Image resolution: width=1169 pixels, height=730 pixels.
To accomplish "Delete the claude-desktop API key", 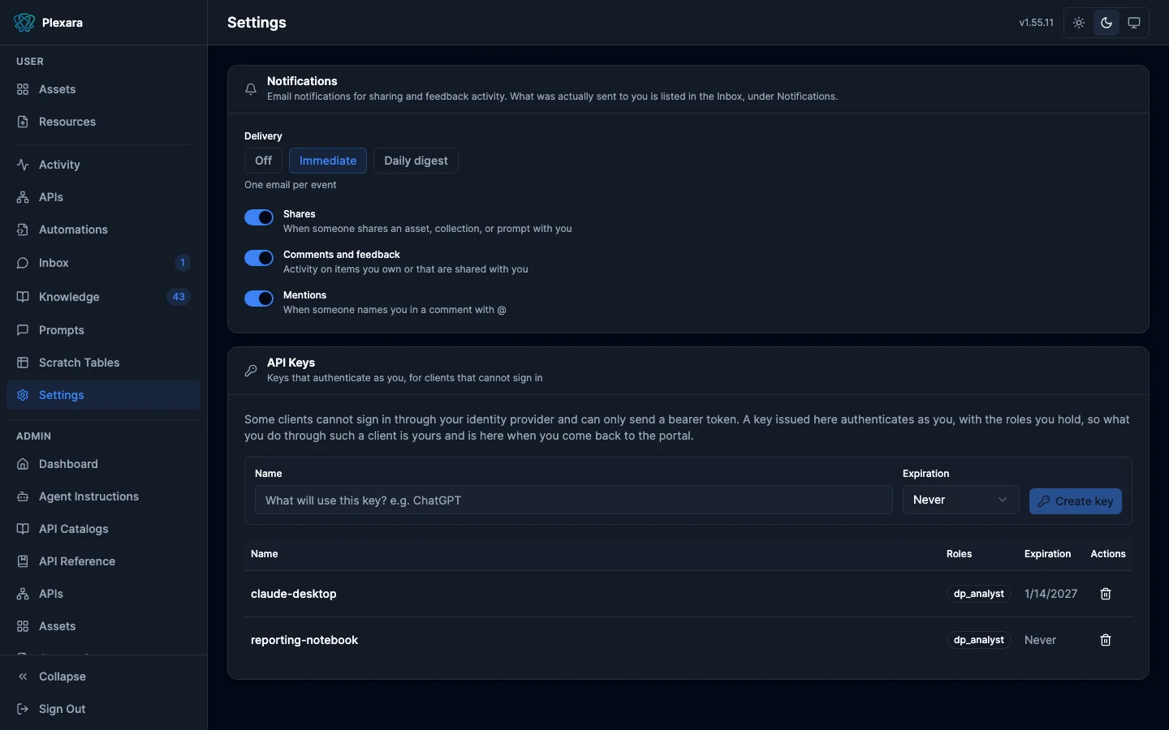I will tap(1106, 594).
